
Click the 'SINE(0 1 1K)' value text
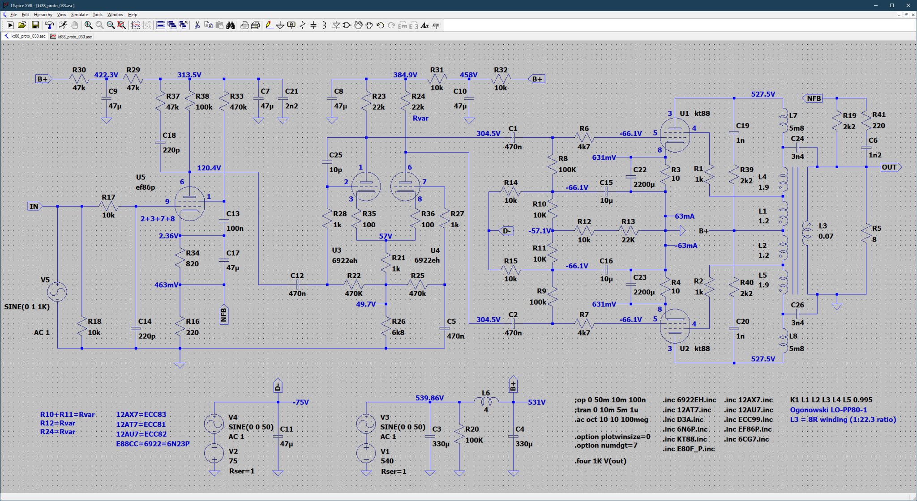click(x=27, y=307)
